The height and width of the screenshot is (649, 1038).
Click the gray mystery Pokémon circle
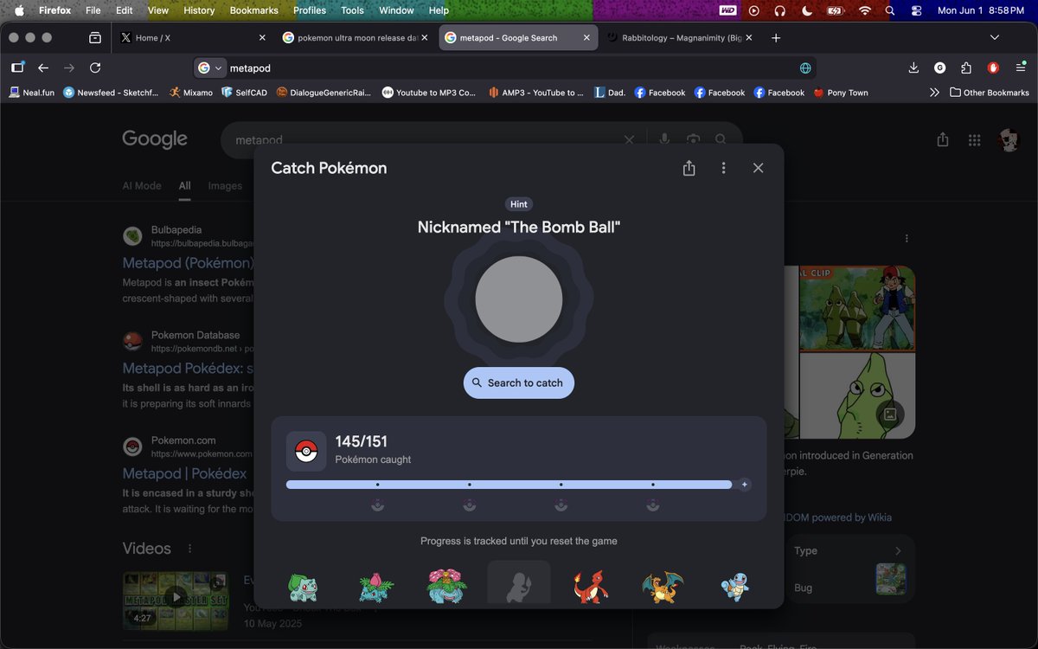(519, 299)
